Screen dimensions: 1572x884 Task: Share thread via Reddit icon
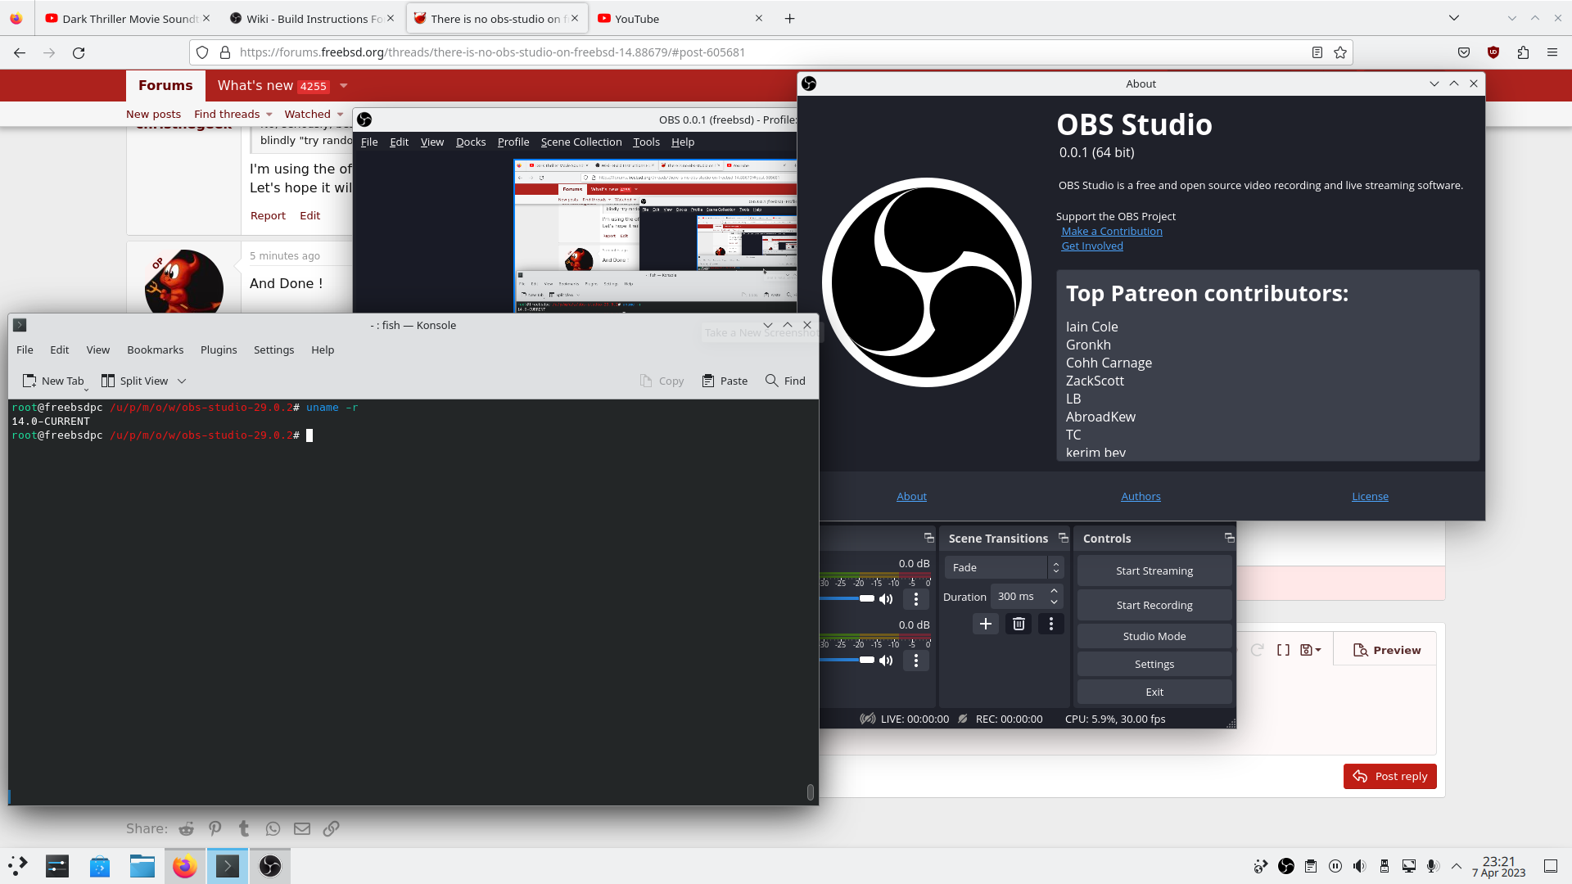(187, 828)
